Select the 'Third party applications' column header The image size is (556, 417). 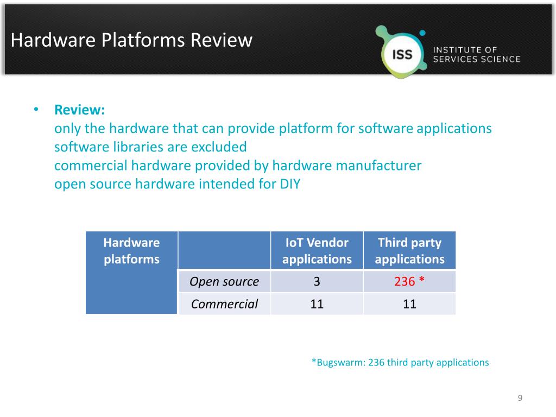[x=409, y=250]
